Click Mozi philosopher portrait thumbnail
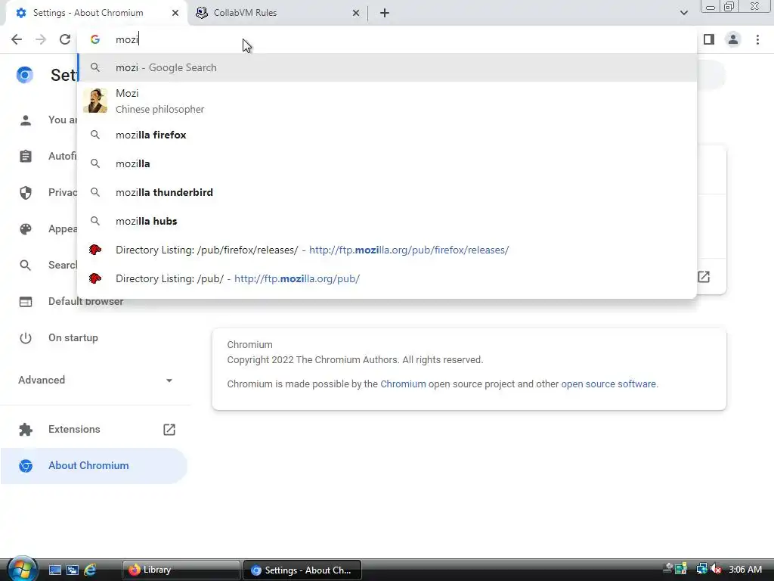The image size is (774, 581). pyautogui.click(x=95, y=101)
